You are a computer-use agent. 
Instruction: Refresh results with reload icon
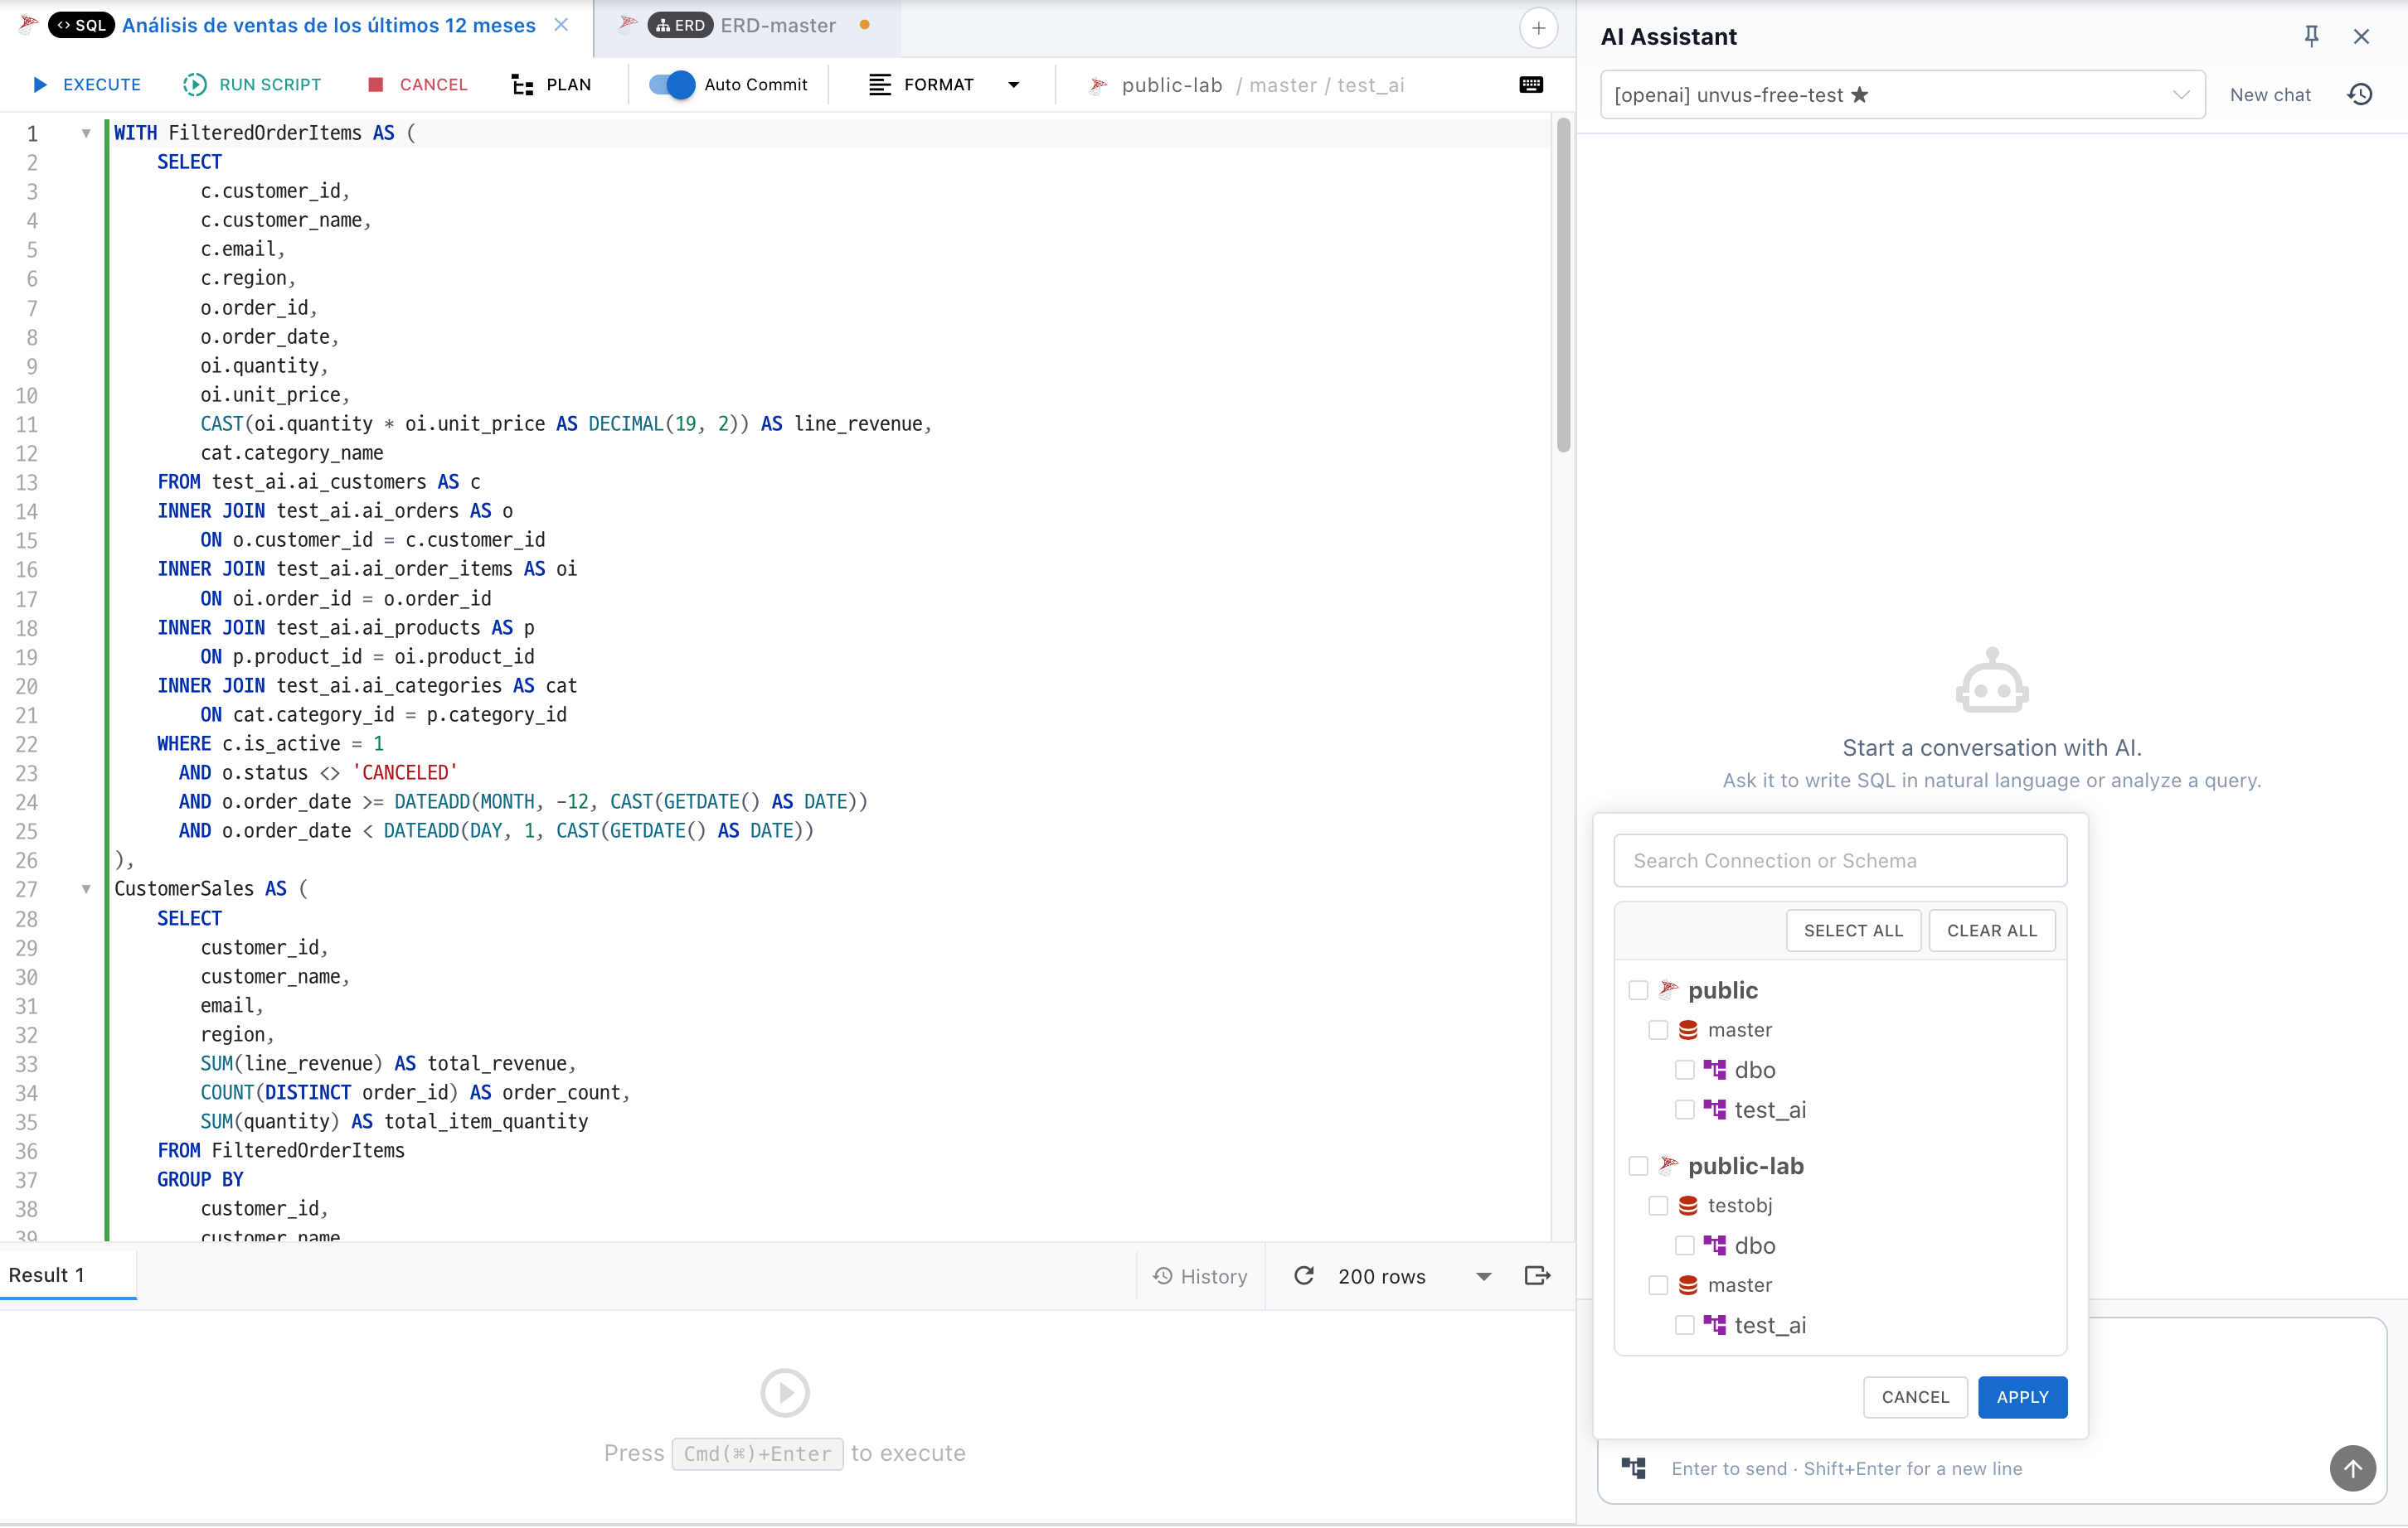[x=1304, y=1276]
